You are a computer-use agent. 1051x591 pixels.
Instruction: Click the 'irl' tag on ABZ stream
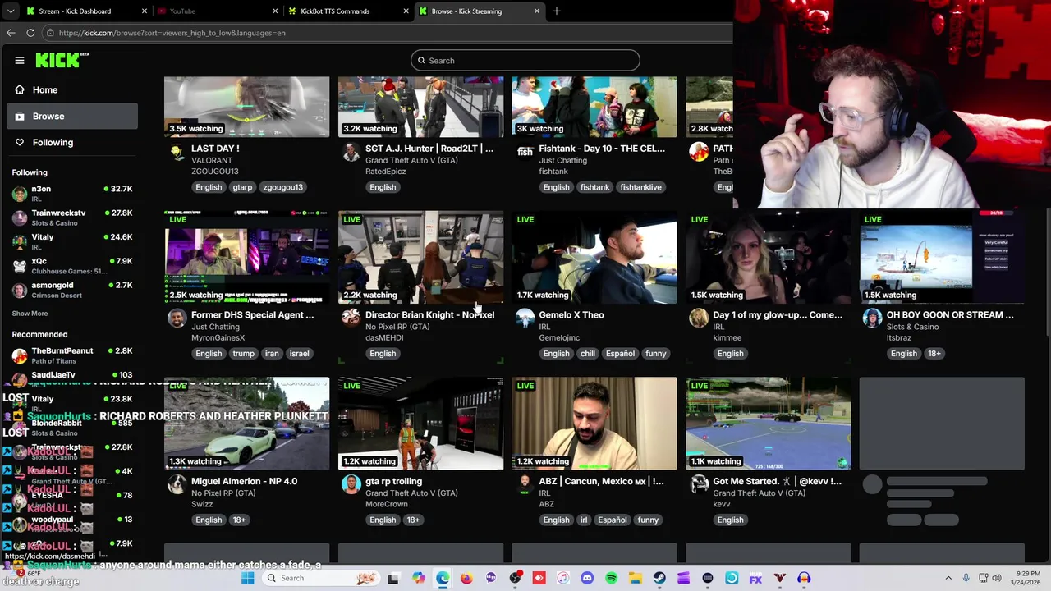(584, 520)
